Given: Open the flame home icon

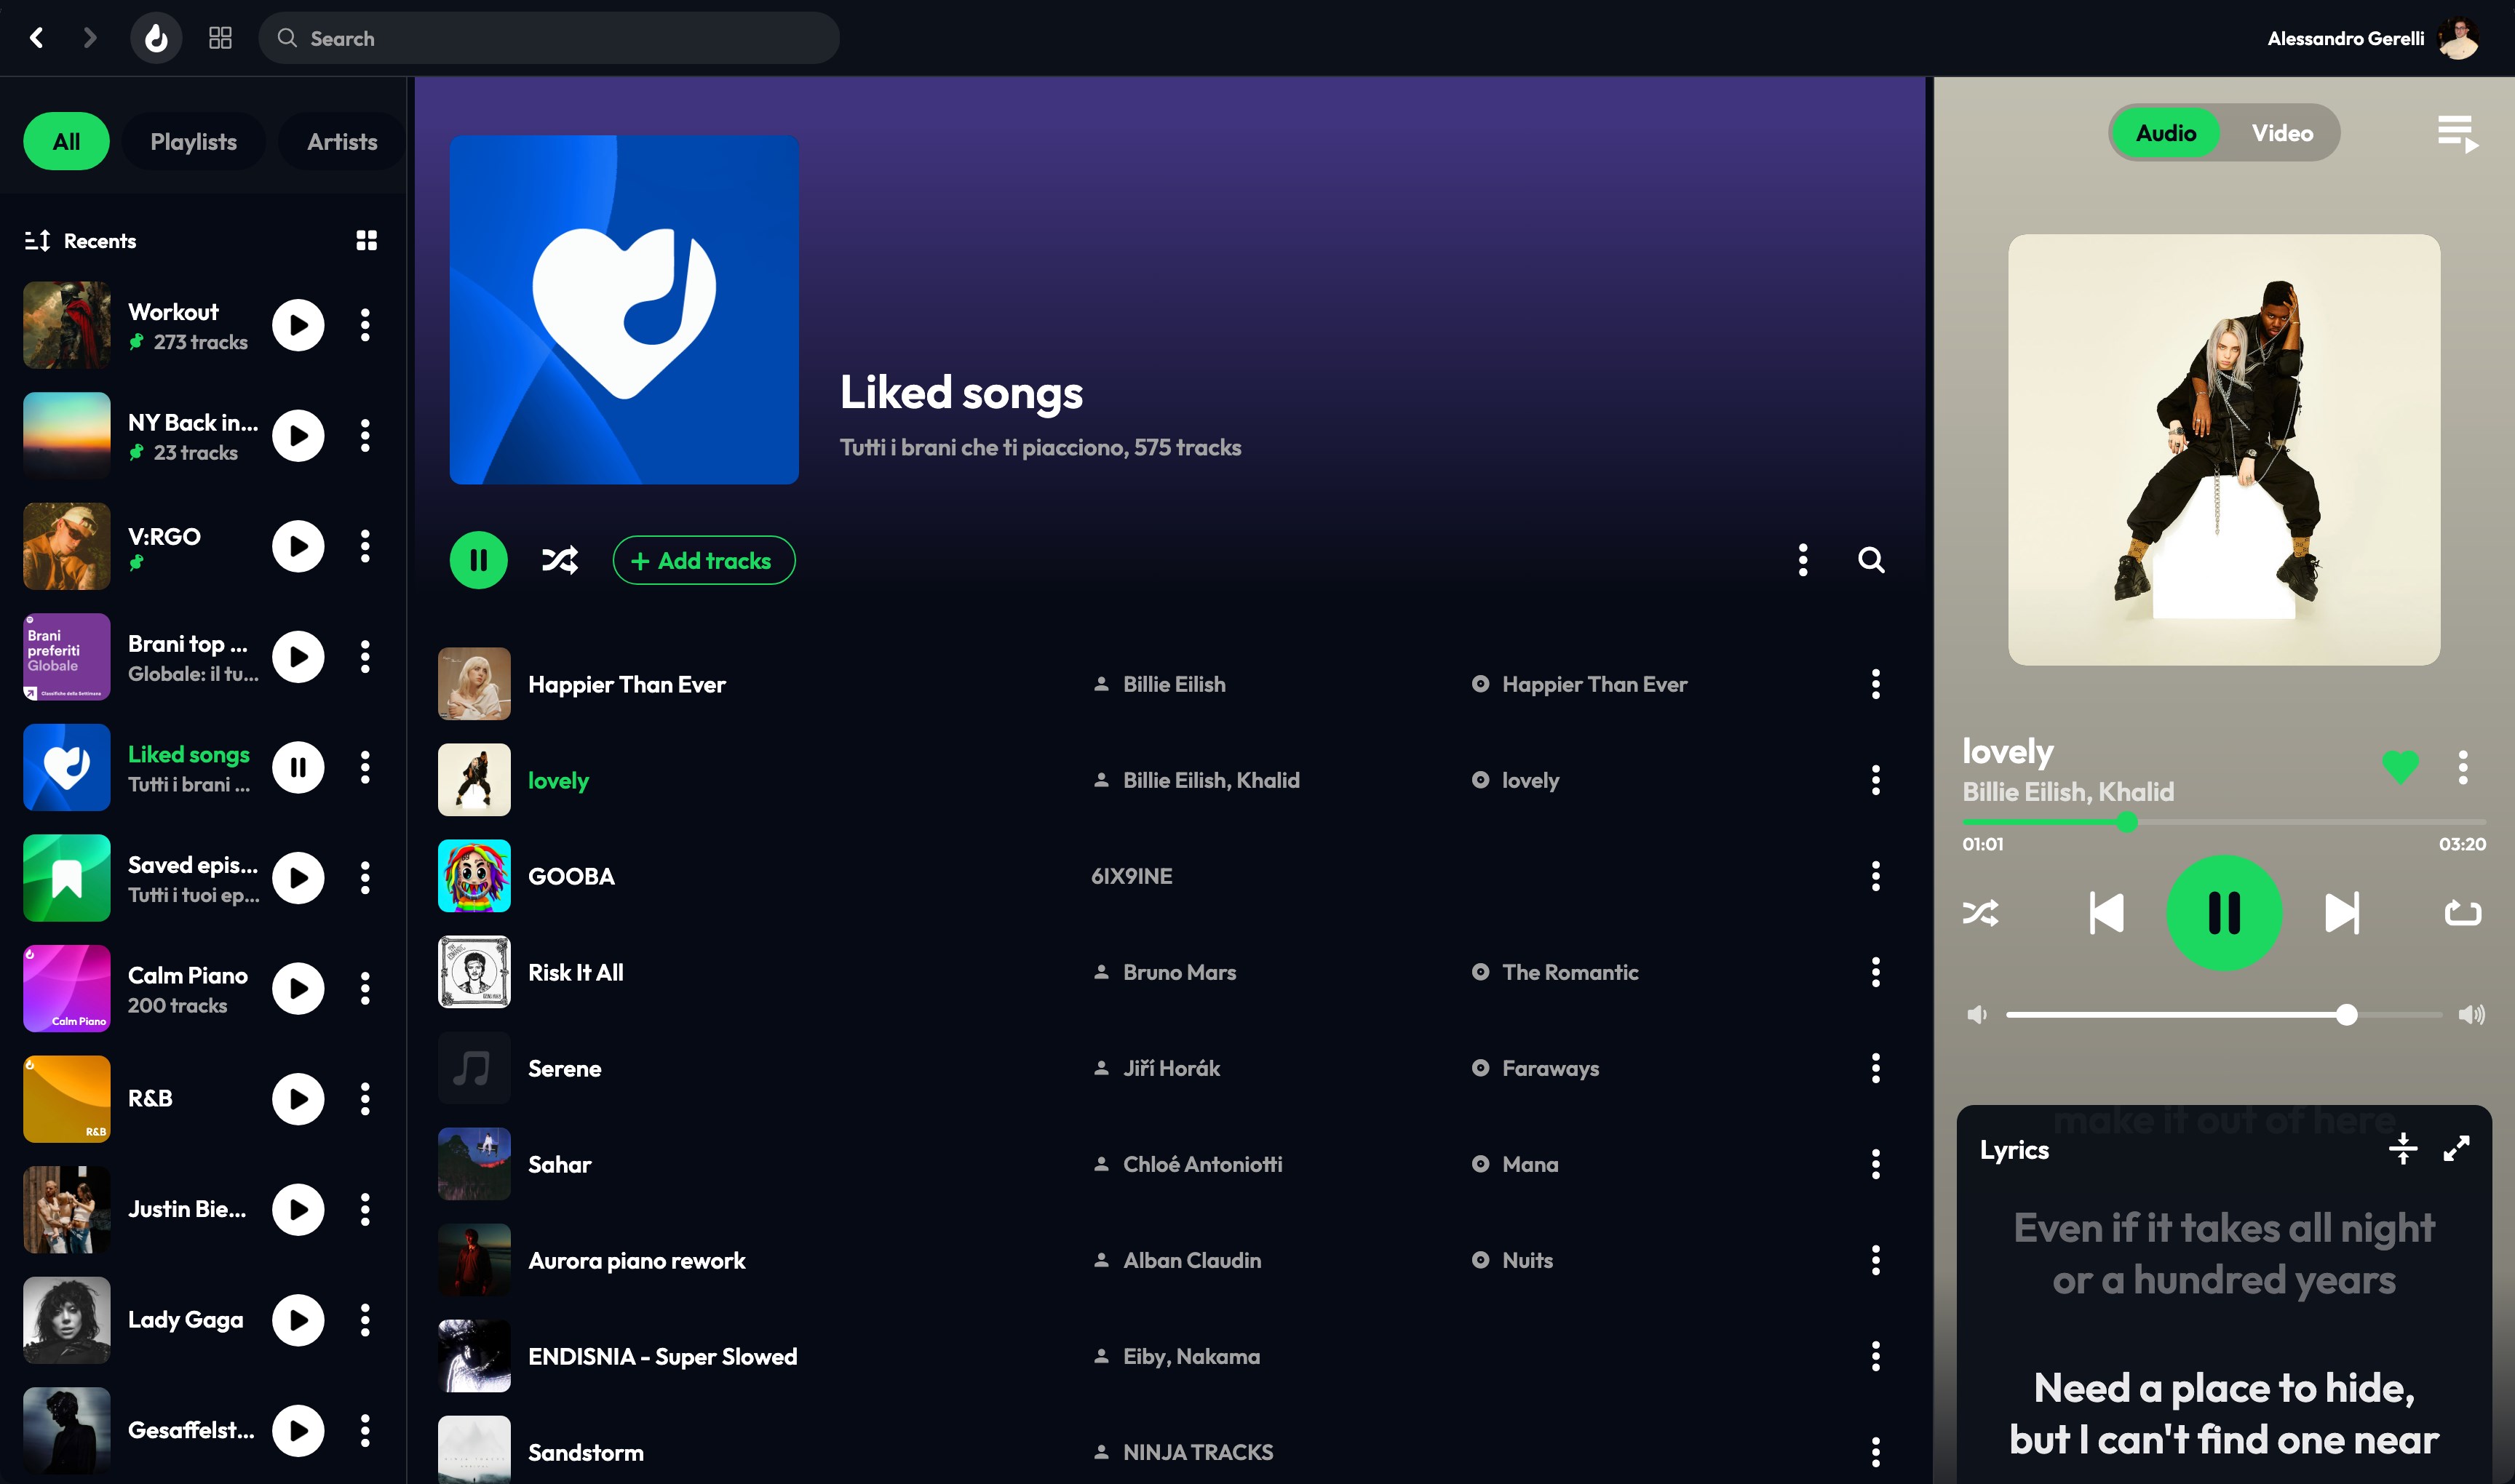Looking at the screenshot, I should (156, 38).
